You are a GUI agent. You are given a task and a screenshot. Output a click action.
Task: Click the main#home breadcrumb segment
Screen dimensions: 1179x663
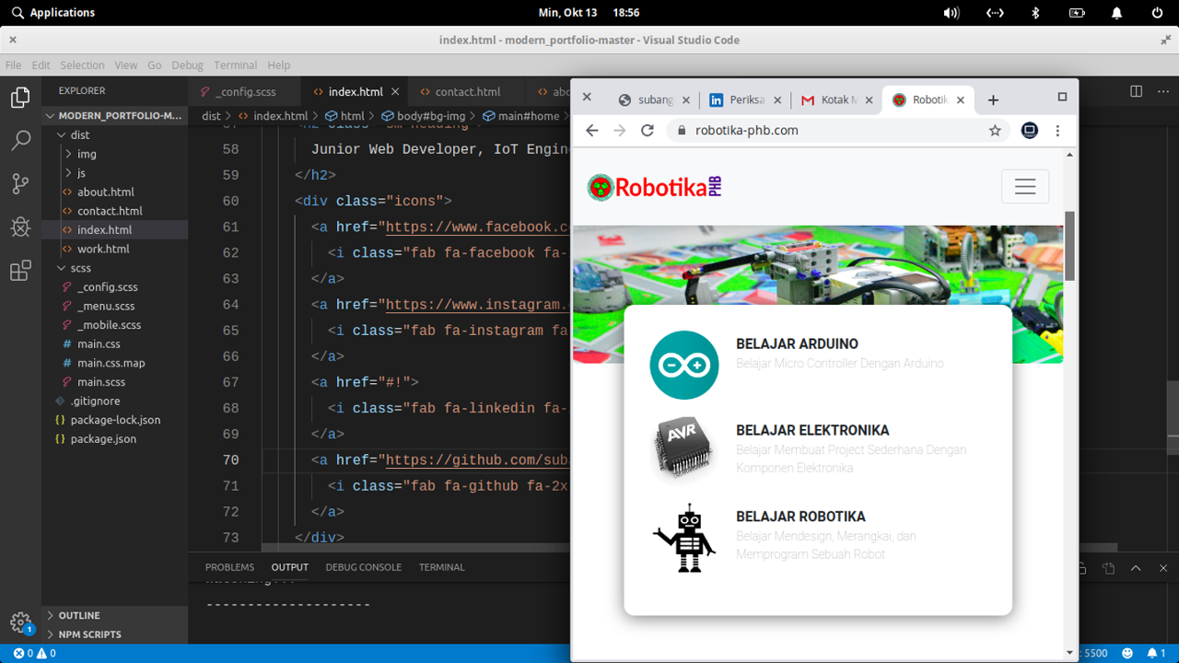coord(520,116)
